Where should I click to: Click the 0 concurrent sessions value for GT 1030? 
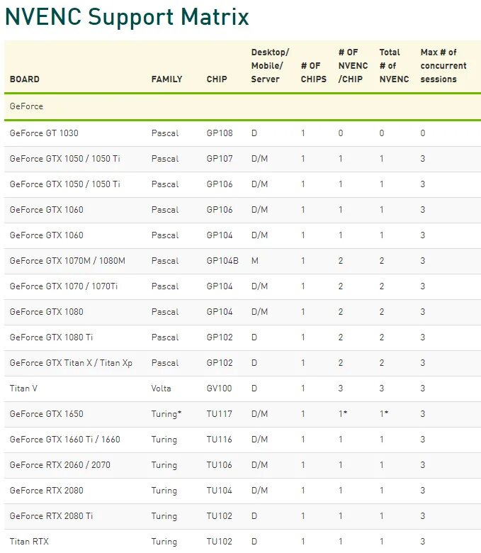tap(423, 133)
